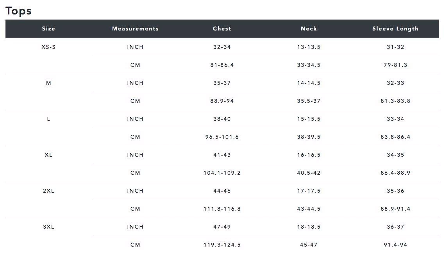
Task: Click the M size label
Action: pyautogui.click(x=48, y=83)
